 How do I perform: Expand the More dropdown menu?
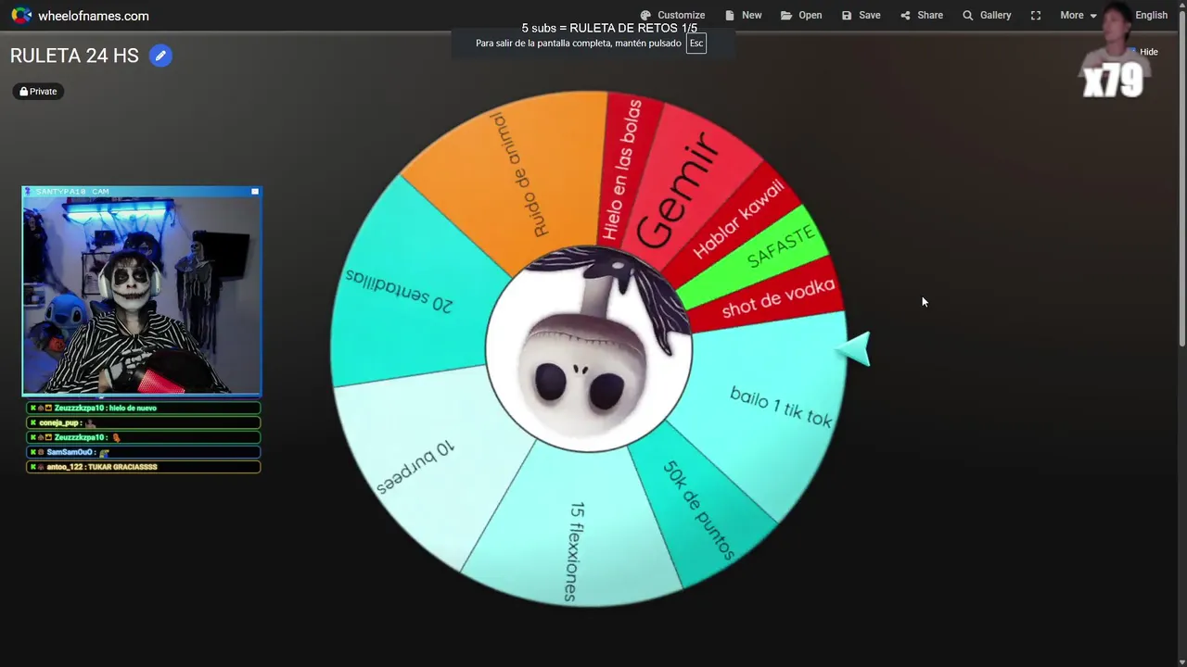(1079, 15)
